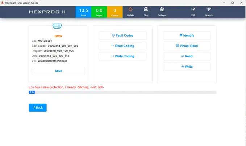Viewport: 246px width, 146px height.
Task: Click the Ecu value MG1CS201
Action: click(x=45, y=41)
